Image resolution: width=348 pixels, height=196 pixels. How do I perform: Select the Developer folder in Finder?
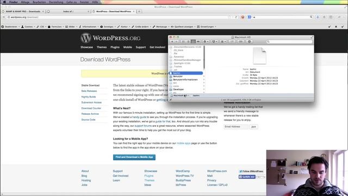(x=178, y=89)
